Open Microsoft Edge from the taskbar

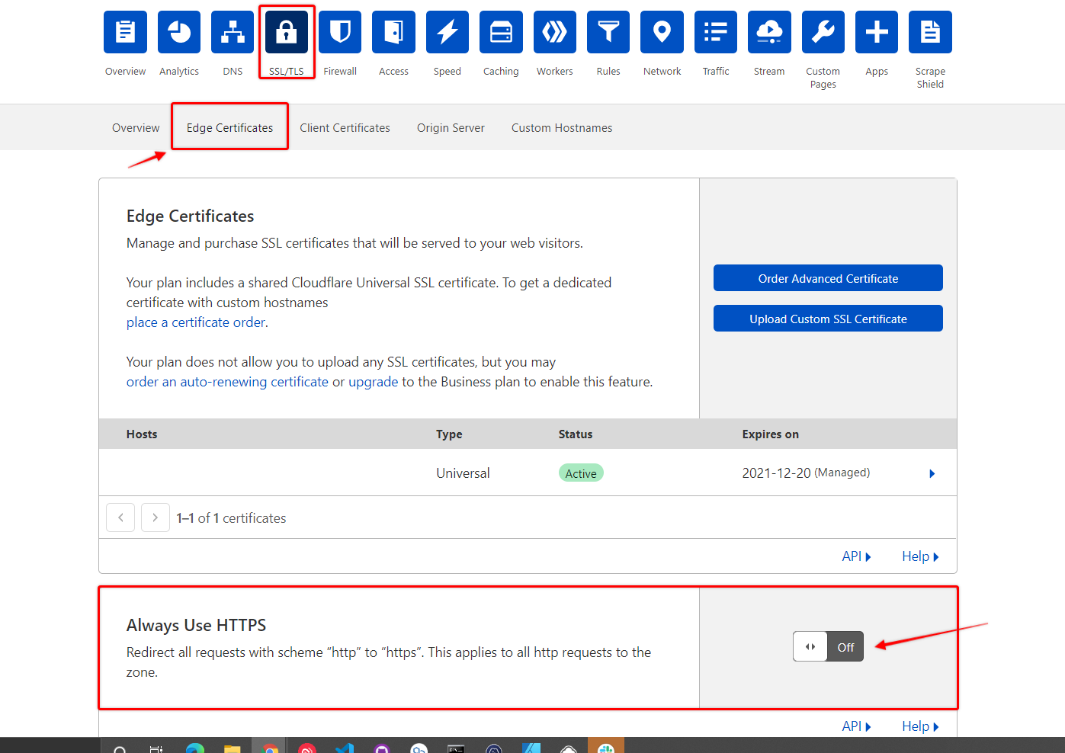point(195,747)
